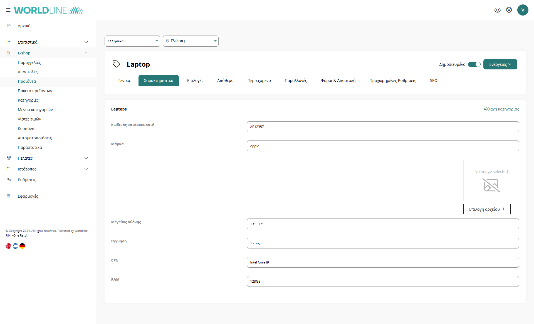The height and width of the screenshot is (324, 534).
Task: Open the SEO tab
Action: pos(433,81)
